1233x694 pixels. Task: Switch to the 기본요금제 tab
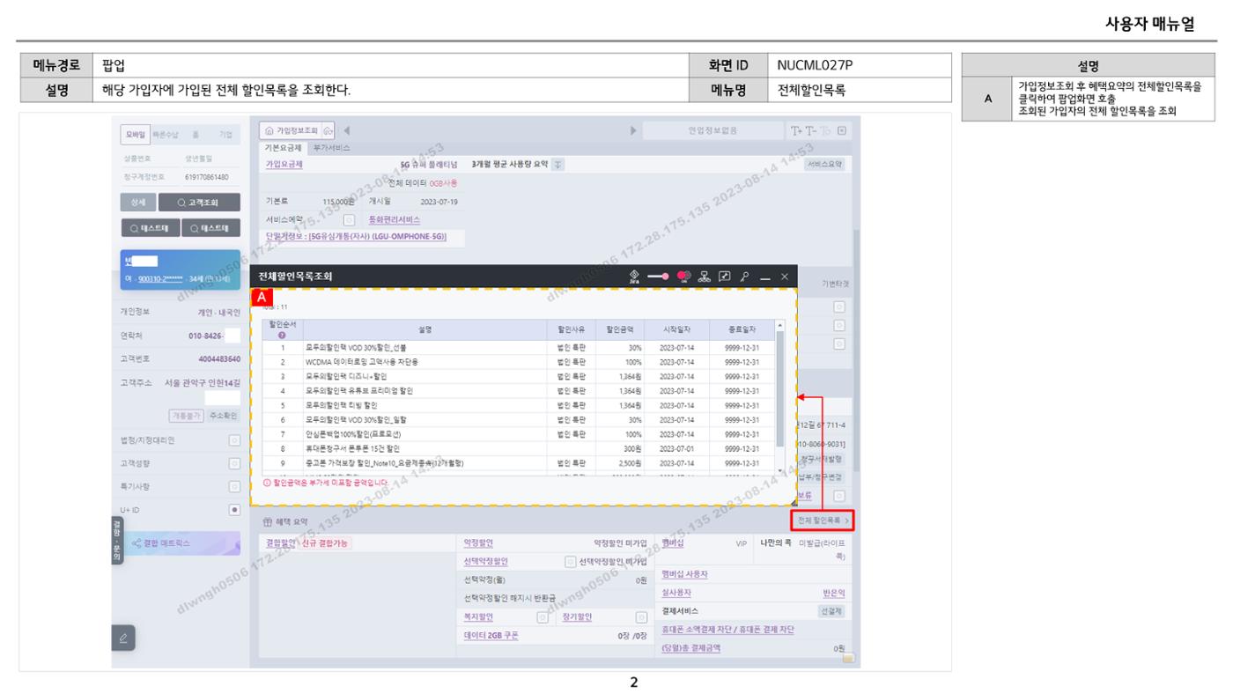pos(283,147)
